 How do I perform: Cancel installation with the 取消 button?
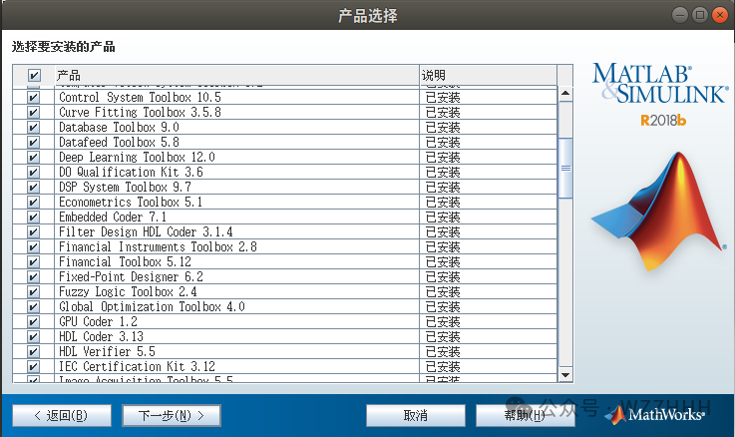pos(415,415)
